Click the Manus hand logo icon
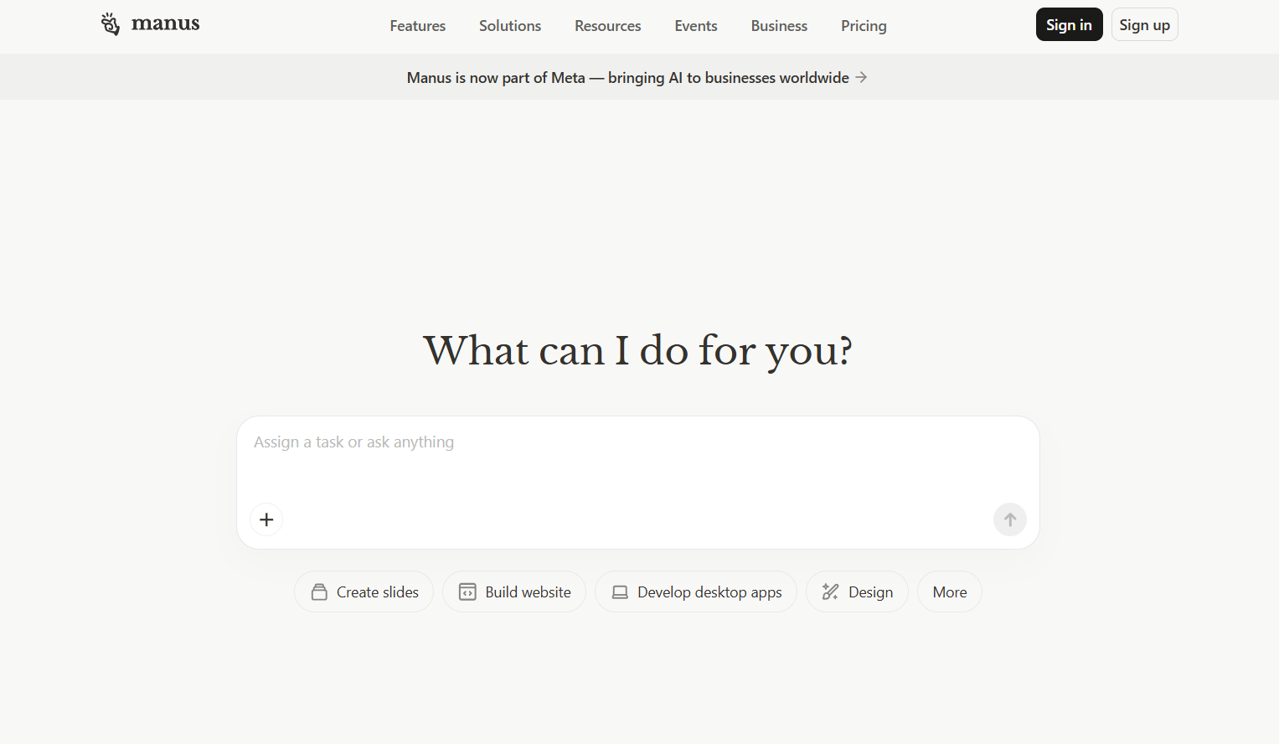 coord(111,24)
